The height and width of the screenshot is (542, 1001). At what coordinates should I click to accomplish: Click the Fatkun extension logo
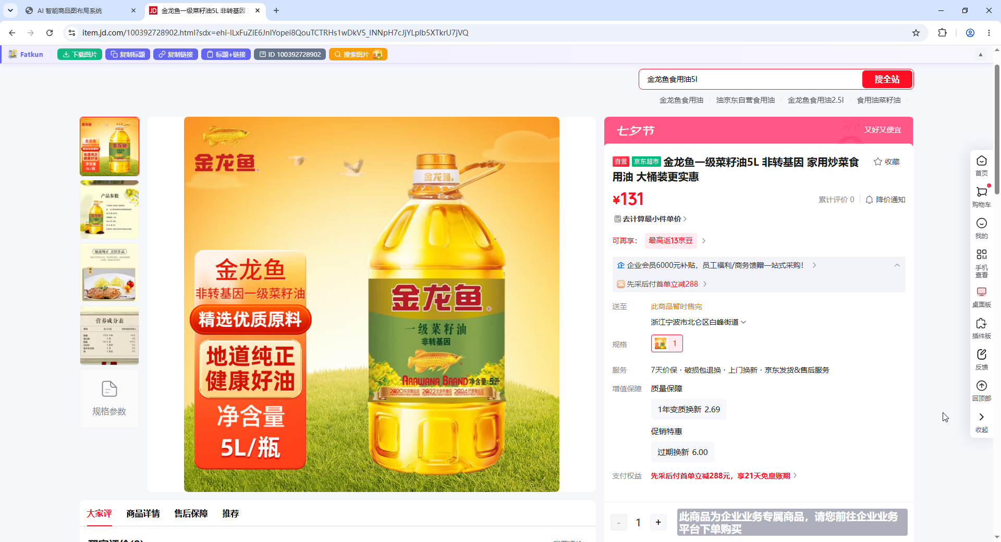coord(26,54)
